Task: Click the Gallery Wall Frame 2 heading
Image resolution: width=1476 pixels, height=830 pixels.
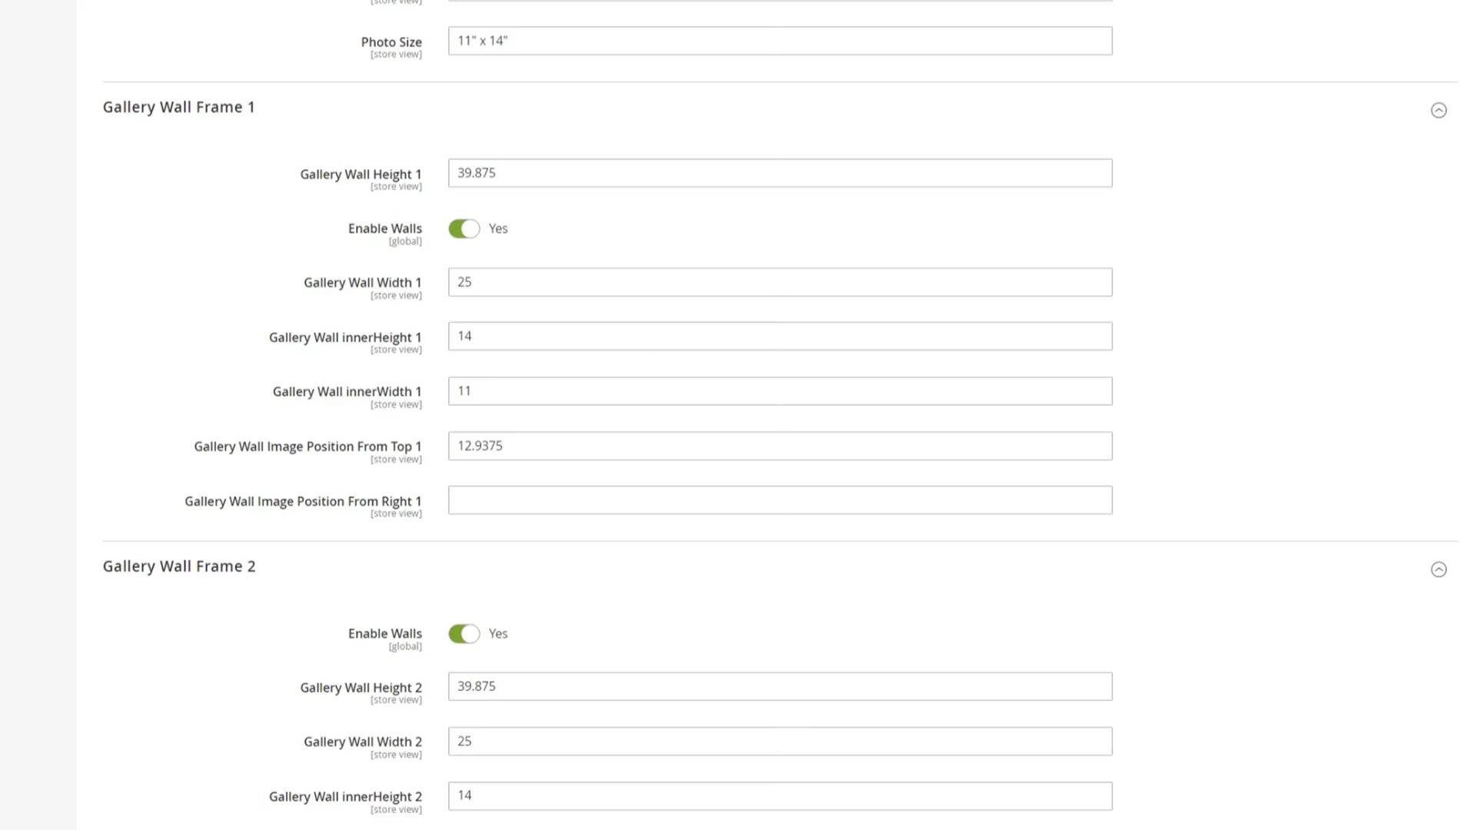Action: pos(179,566)
